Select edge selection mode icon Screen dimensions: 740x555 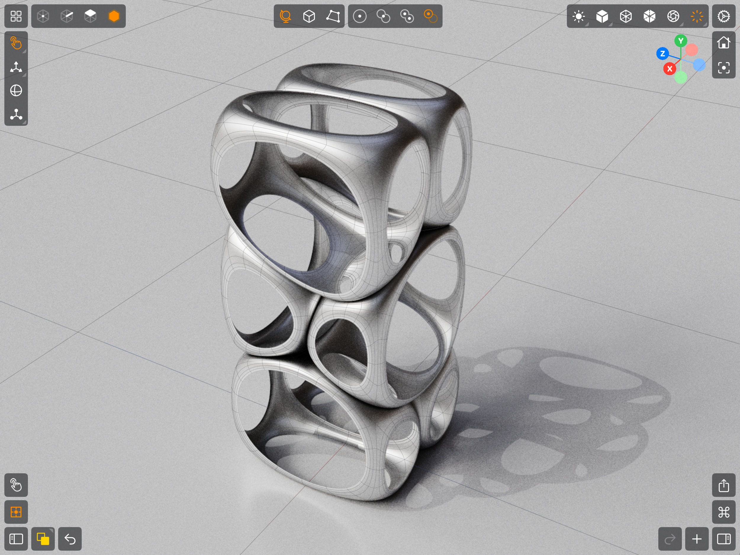click(x=67, y=16)
